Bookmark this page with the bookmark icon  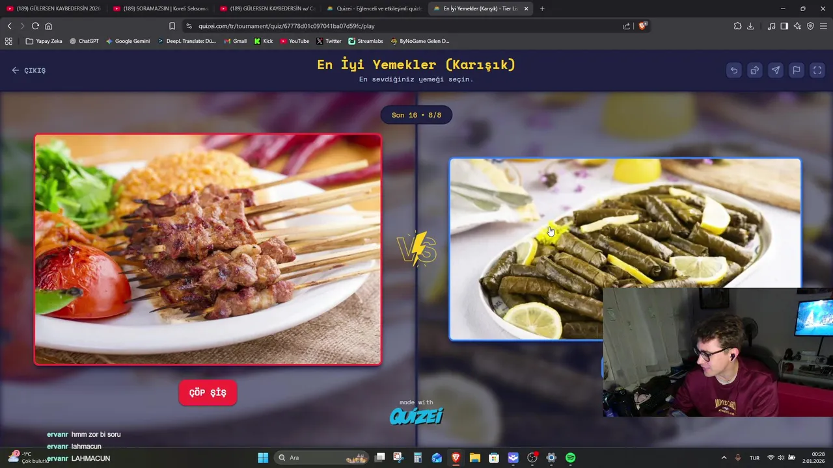(x=172, y=26)
